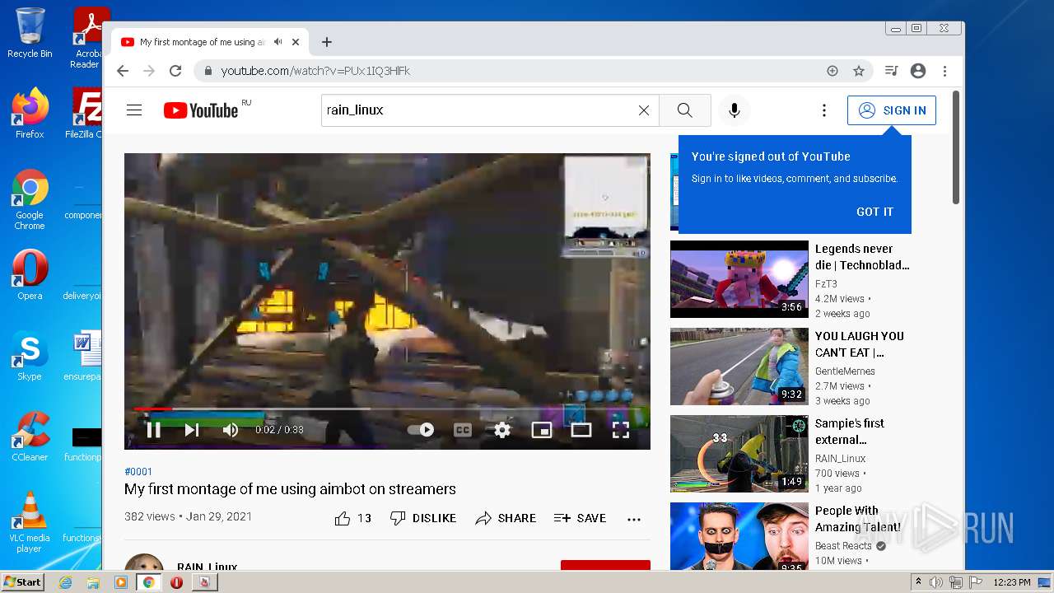Open Chrome three-dot customize menu

tap(945, 71)
